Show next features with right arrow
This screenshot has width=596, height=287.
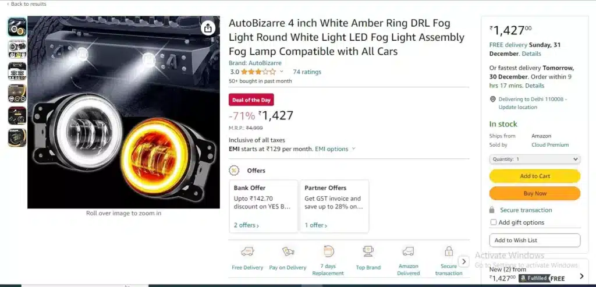[x=463, y=261]
